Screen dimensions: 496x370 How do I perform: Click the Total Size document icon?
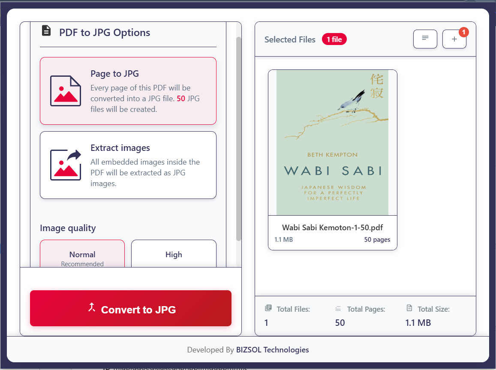[409, 308]
